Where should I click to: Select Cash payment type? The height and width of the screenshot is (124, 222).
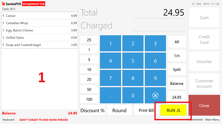(204, 18)
